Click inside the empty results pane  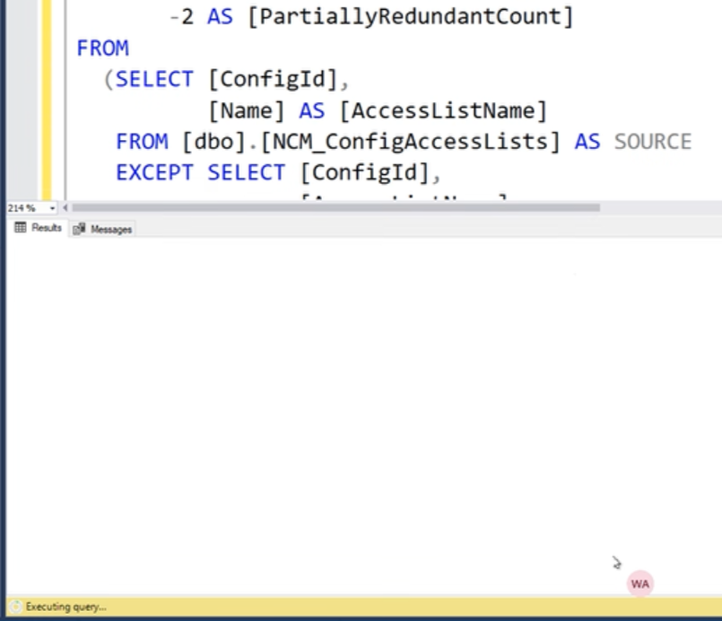click(x=364, y=415)
